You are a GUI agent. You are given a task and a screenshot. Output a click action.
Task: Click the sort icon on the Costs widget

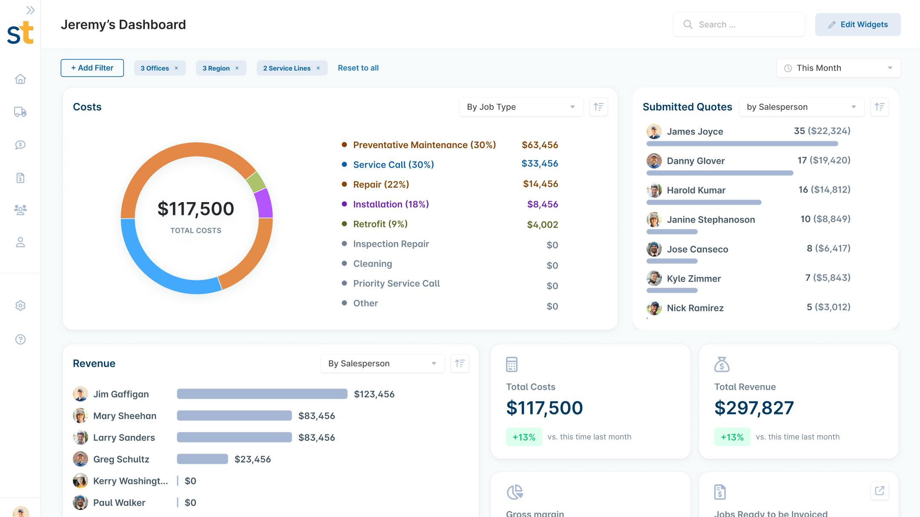(598, 107)
